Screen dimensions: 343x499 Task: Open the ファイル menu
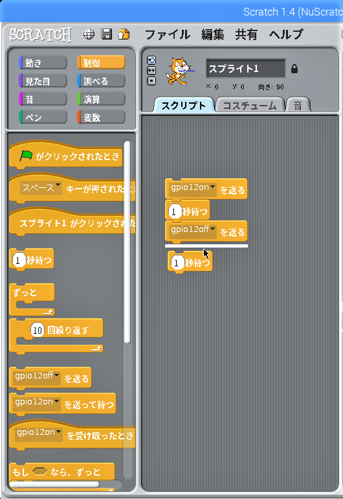(168, 34)
